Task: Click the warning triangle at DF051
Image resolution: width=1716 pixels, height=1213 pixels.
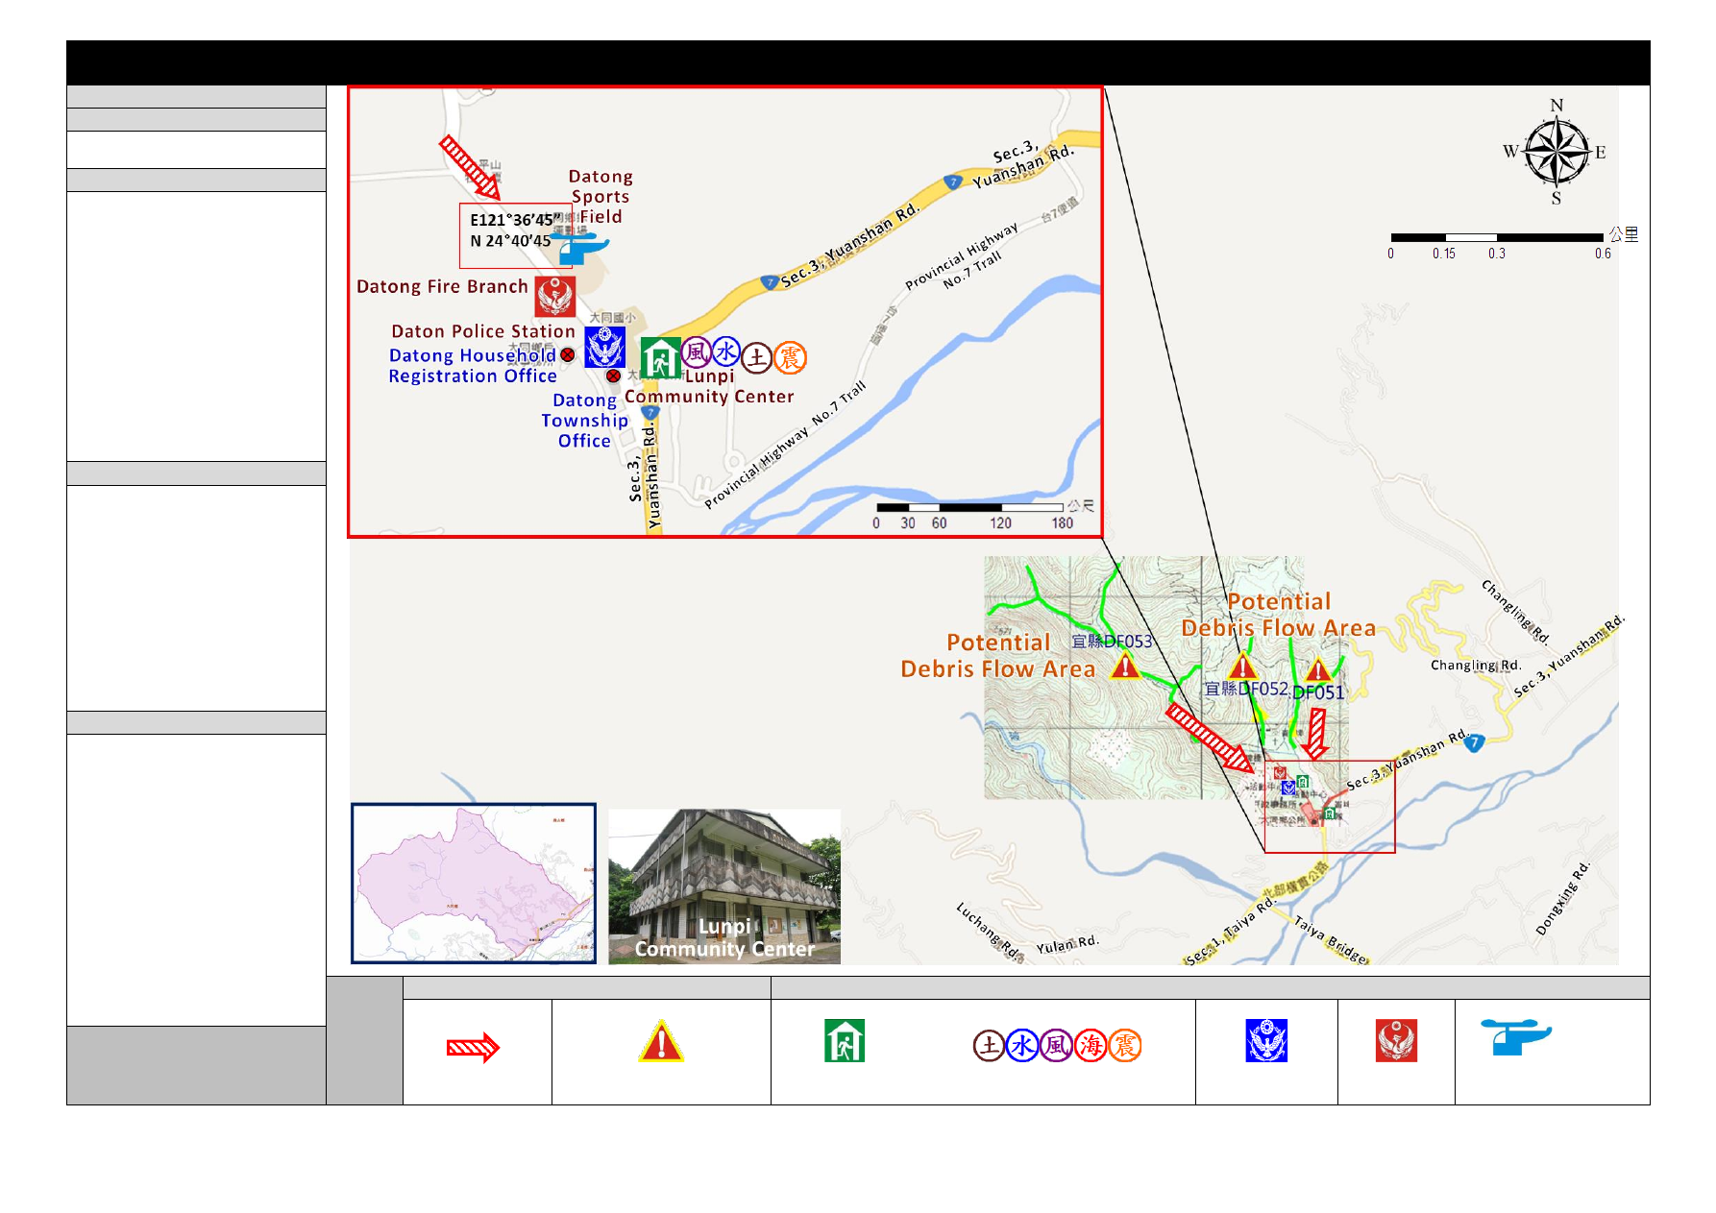Action: tap(1318, 669)
